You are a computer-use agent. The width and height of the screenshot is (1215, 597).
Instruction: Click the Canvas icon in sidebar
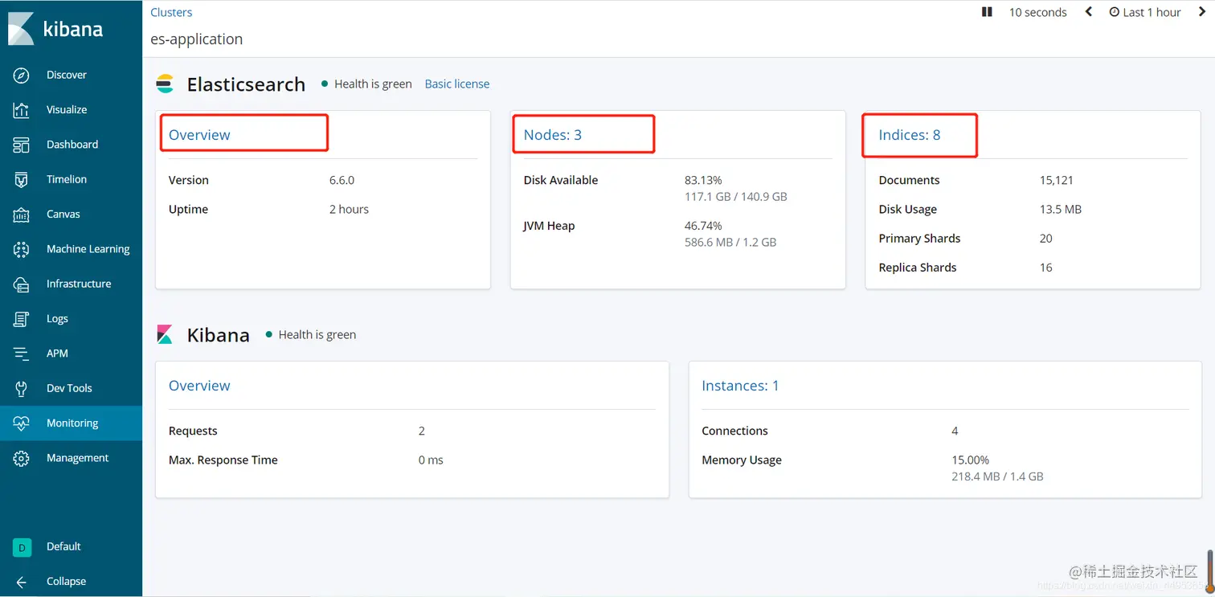point(22,215)
